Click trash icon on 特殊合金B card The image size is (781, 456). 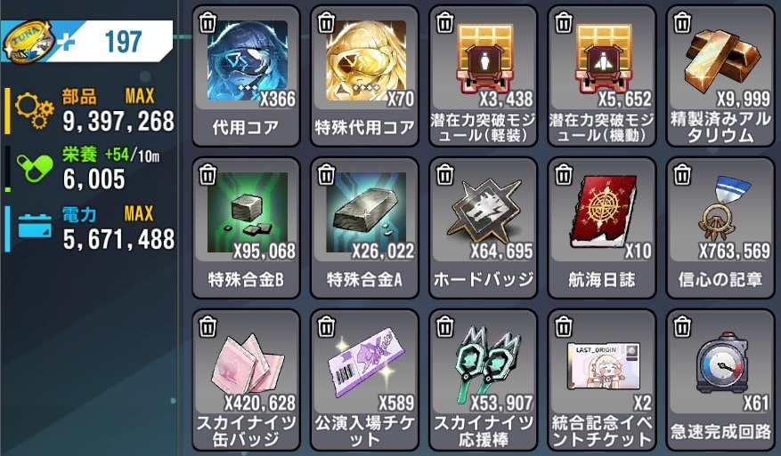(x=207, y=175)
